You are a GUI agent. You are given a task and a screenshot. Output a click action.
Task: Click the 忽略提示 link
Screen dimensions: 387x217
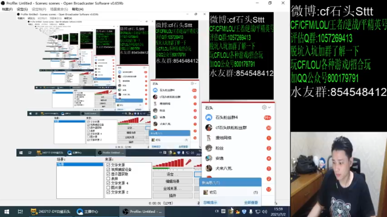(210, 203)
